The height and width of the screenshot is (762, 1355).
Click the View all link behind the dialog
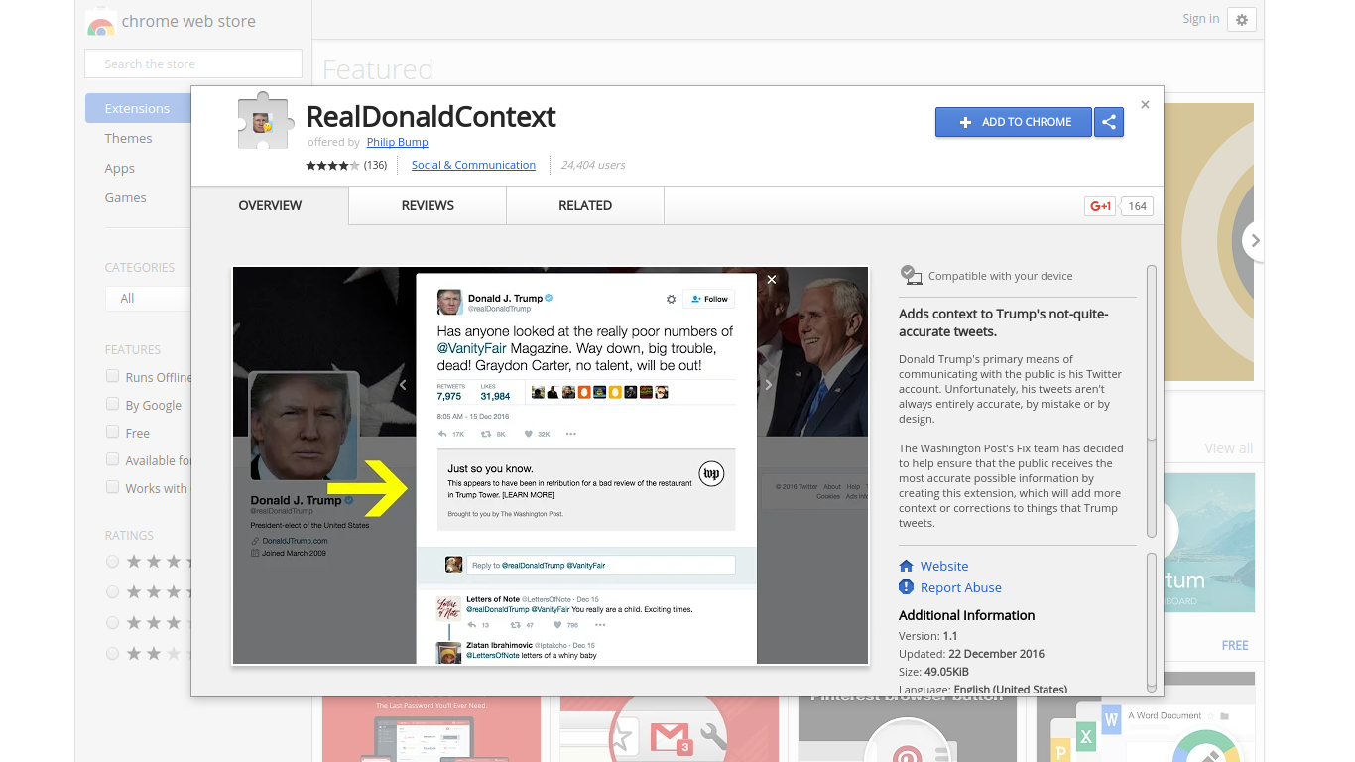[x=1229, y=448]
